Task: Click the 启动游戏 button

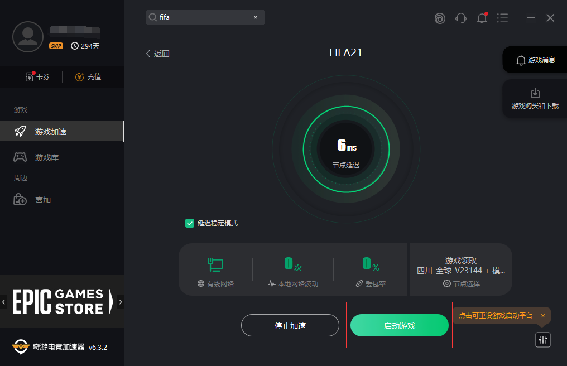Action: pyautogui.click(x=399, y=325)
